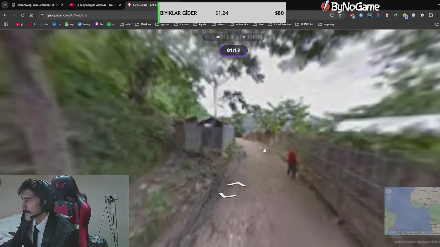Open the teal square extension icon
440x247 pixels.
370,15
